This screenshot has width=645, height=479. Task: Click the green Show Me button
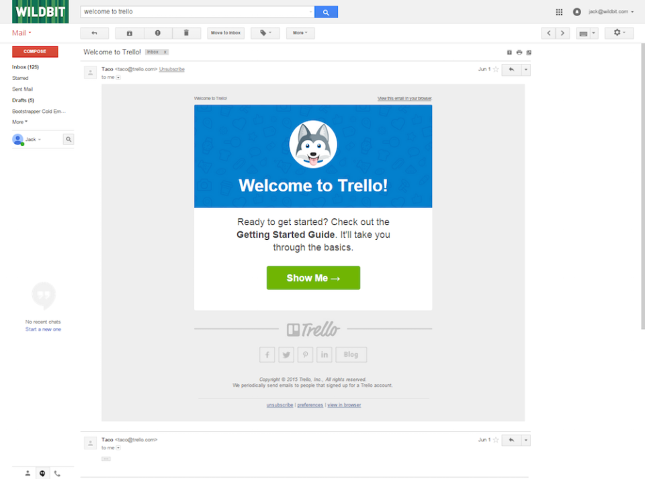click(x=314, y=278)
